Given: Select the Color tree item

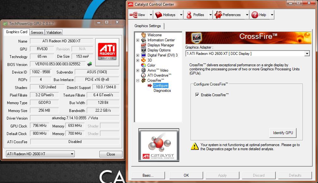Looking at the screenshot, I should [x=151, y=65].
